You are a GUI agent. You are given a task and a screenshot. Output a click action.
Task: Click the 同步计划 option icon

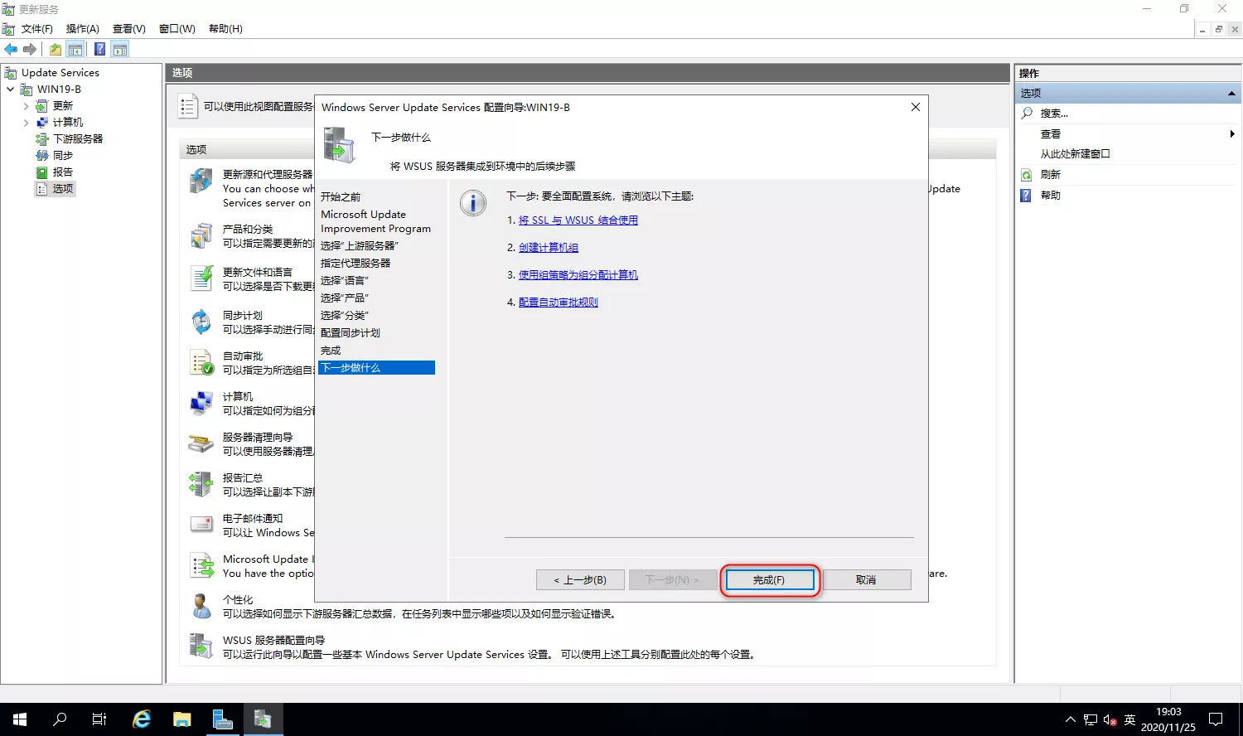[x=201, y=322]
